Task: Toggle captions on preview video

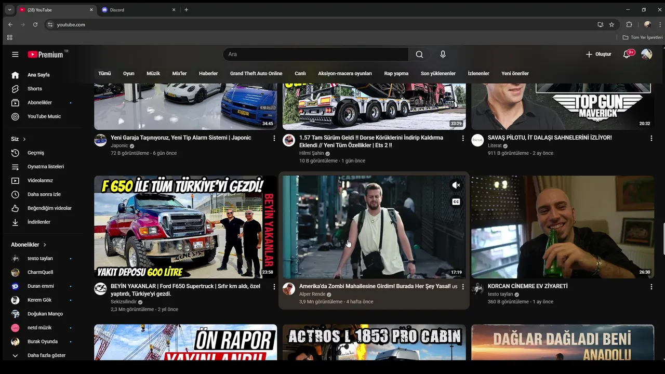Action: (456, 202)
